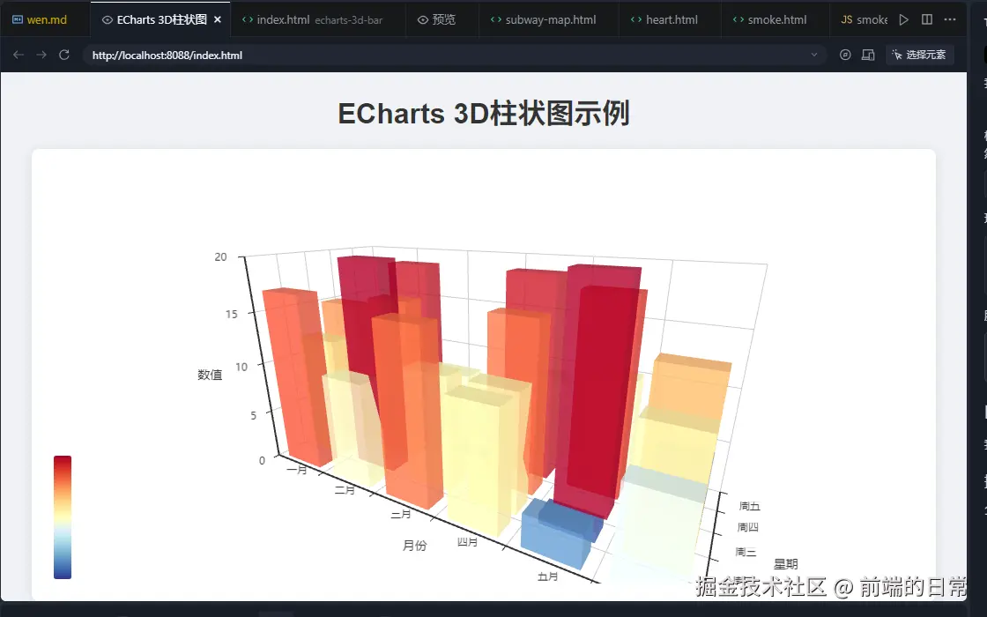Click the run play icon in tab bar
This screenshot has height=617, width=987.
click(x=904, y=19)
